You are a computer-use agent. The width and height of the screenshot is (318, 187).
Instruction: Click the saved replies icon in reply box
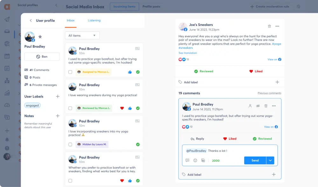click(x=187, y=160)
